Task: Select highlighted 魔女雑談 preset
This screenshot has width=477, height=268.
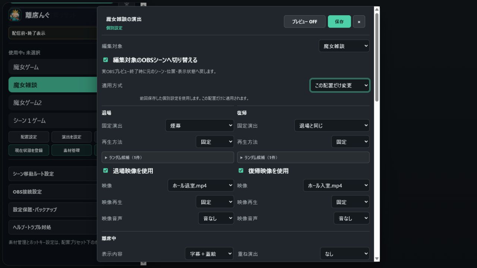Action: (53, 85)
